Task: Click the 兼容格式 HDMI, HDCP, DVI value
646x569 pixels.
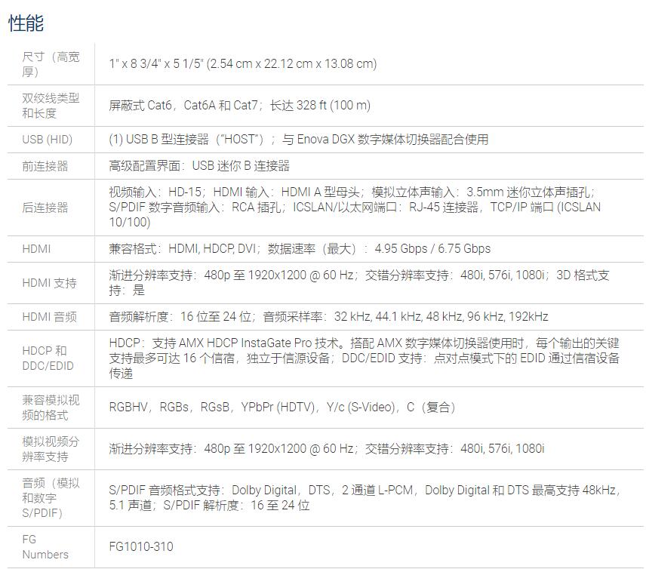Action: [x=300, y=249]
